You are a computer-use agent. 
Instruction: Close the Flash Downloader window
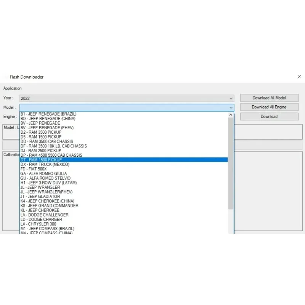(299, 77)
